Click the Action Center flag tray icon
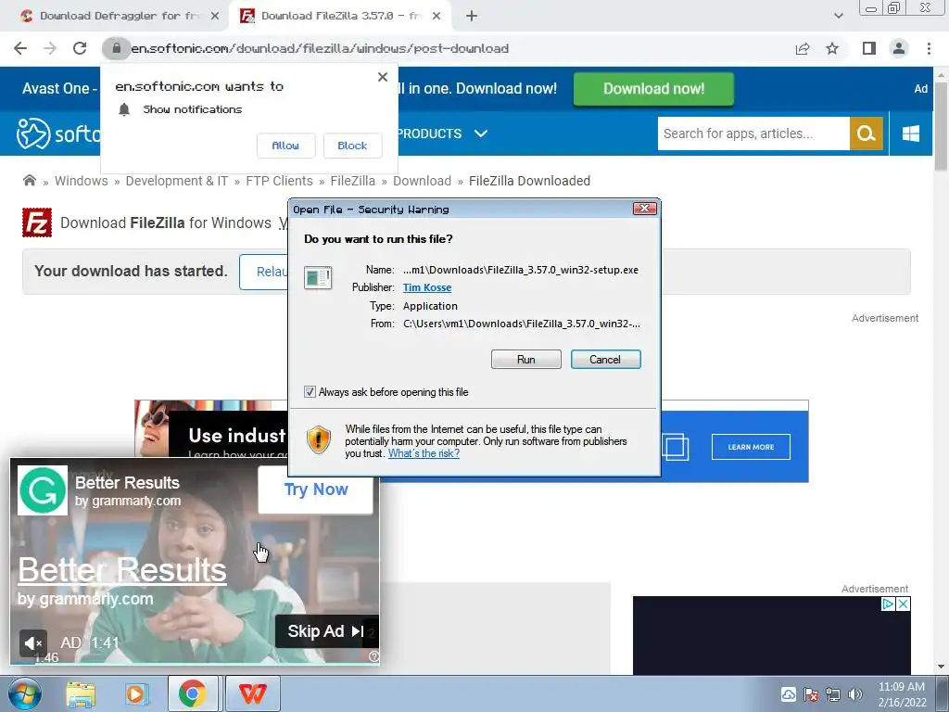949x712 pixels. (x=811, y=694)
